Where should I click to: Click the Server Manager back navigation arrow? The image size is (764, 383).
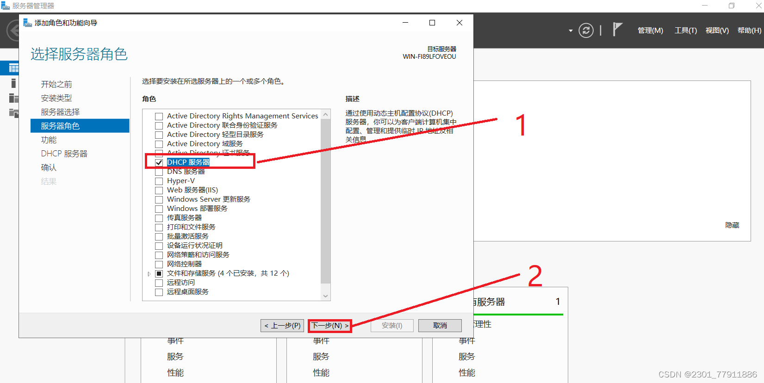click(13, 31)
